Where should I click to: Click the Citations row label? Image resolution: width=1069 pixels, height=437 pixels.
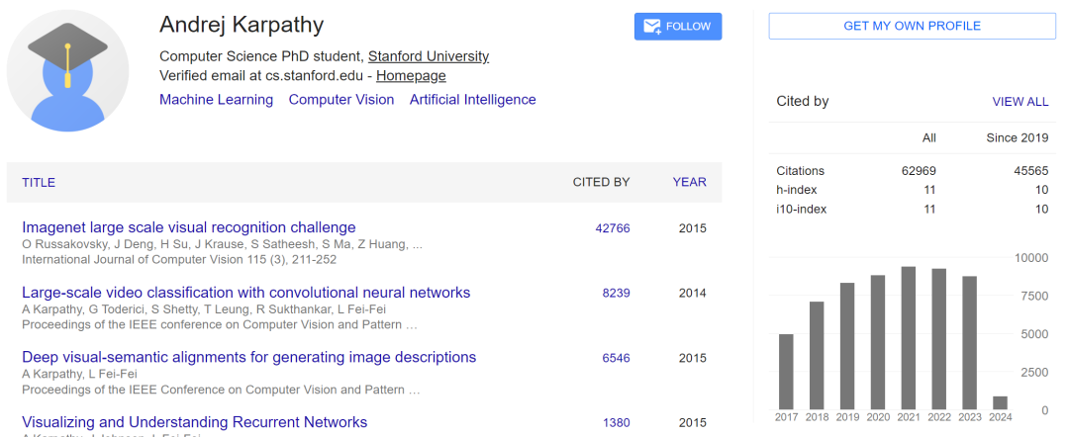800,171
